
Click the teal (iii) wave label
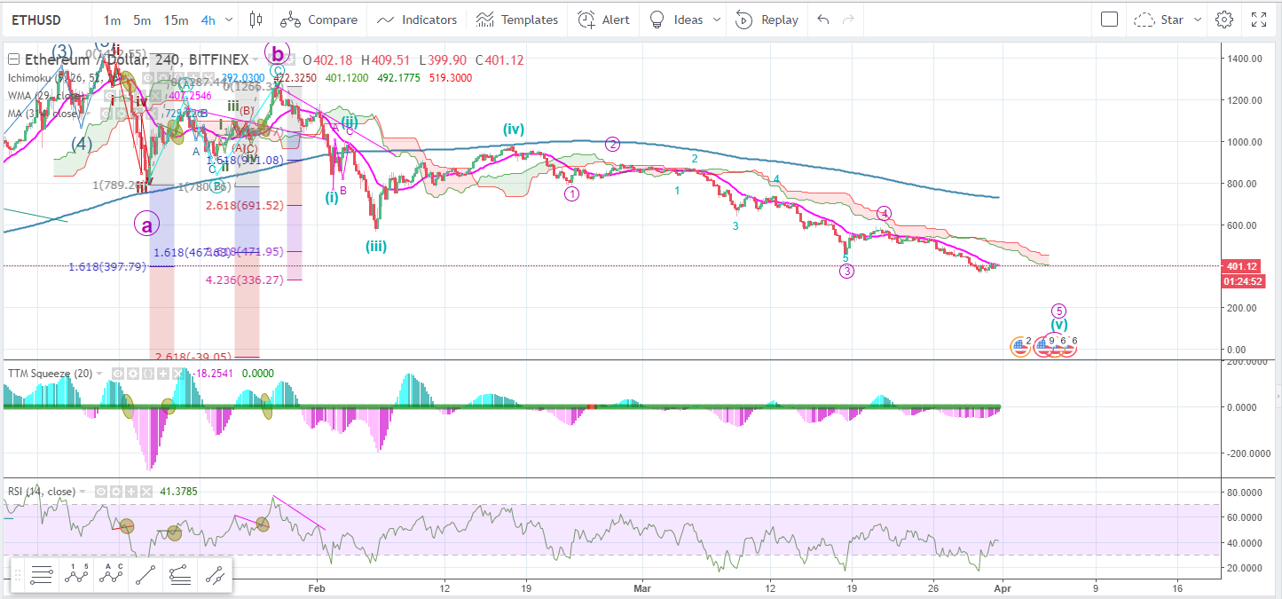pos(375,246)
